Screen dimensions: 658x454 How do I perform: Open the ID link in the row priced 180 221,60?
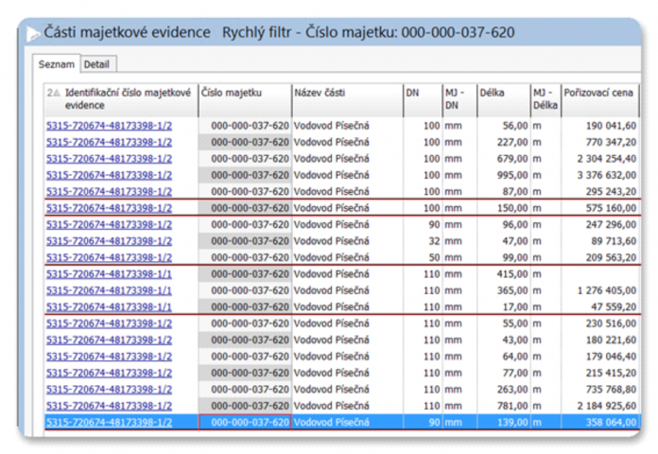pos(109,340)
